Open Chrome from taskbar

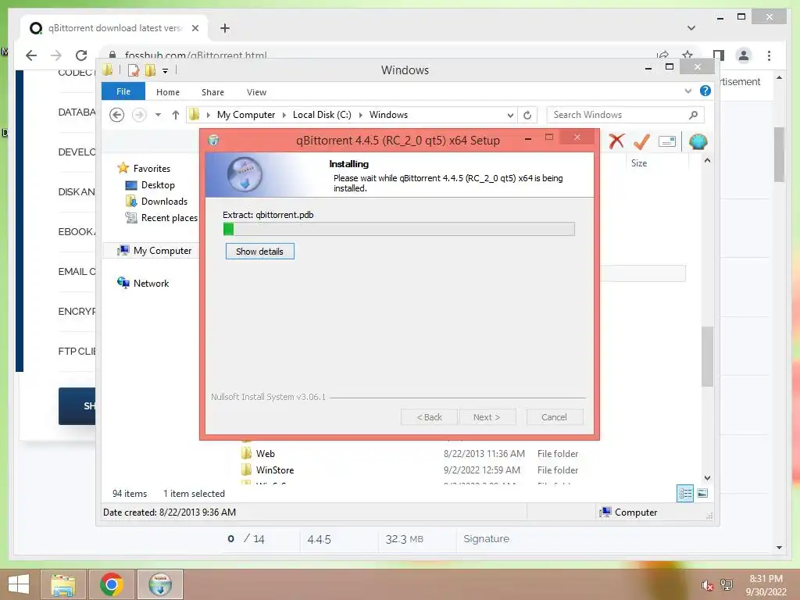pos(111,584)
